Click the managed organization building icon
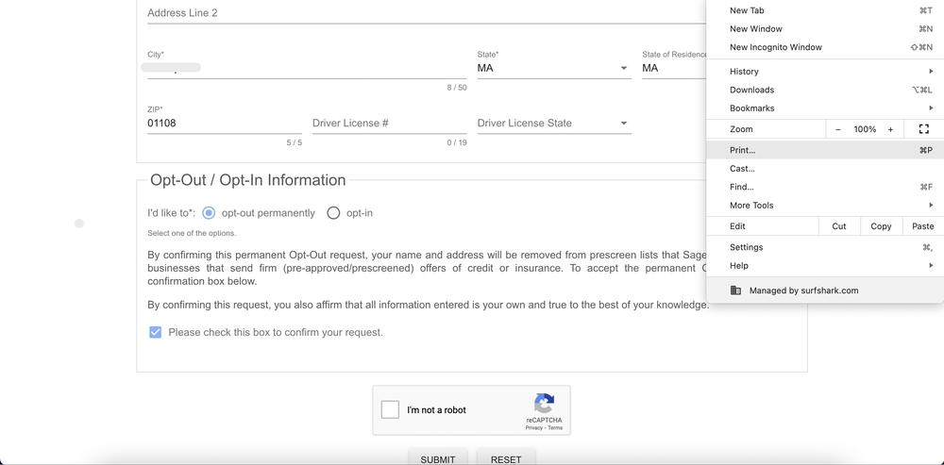Viewport: 944px width, 465px height. (735, 290)
